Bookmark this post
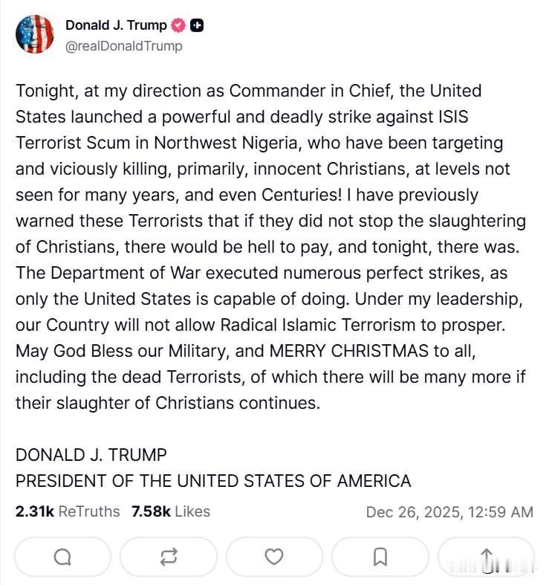Viewport: 549px width, 585px height. (x=380, y=556)
